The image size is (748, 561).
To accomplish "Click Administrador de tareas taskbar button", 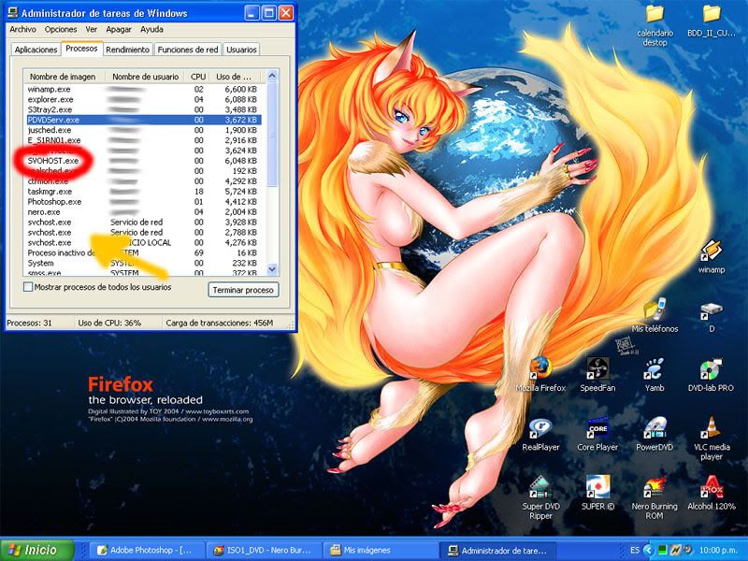I will [496, 550].
